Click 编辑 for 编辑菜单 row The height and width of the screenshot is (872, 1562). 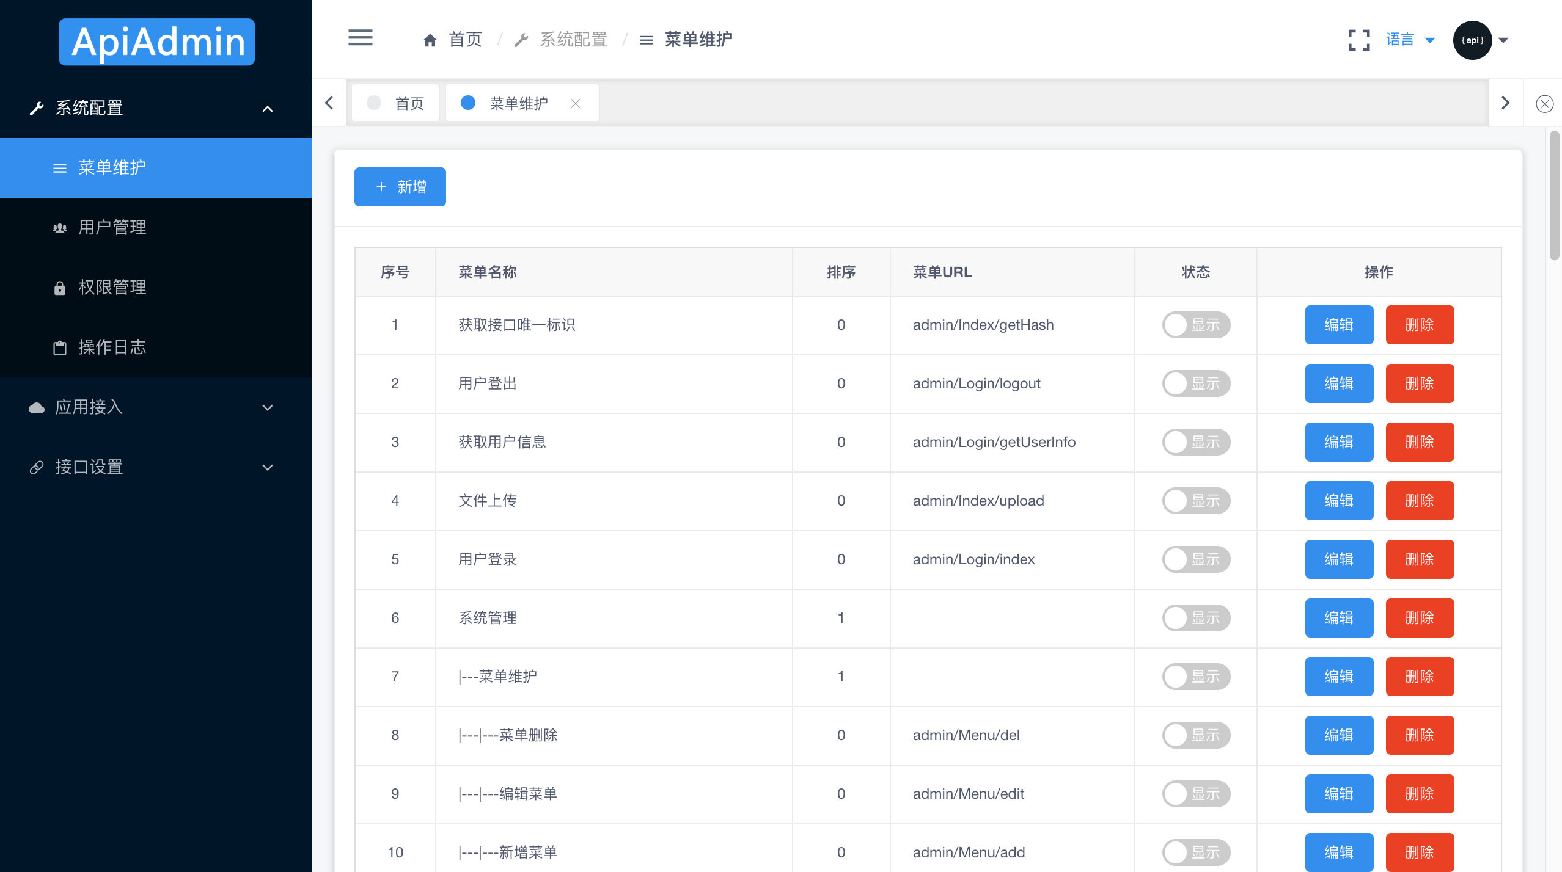(1340, 794)
